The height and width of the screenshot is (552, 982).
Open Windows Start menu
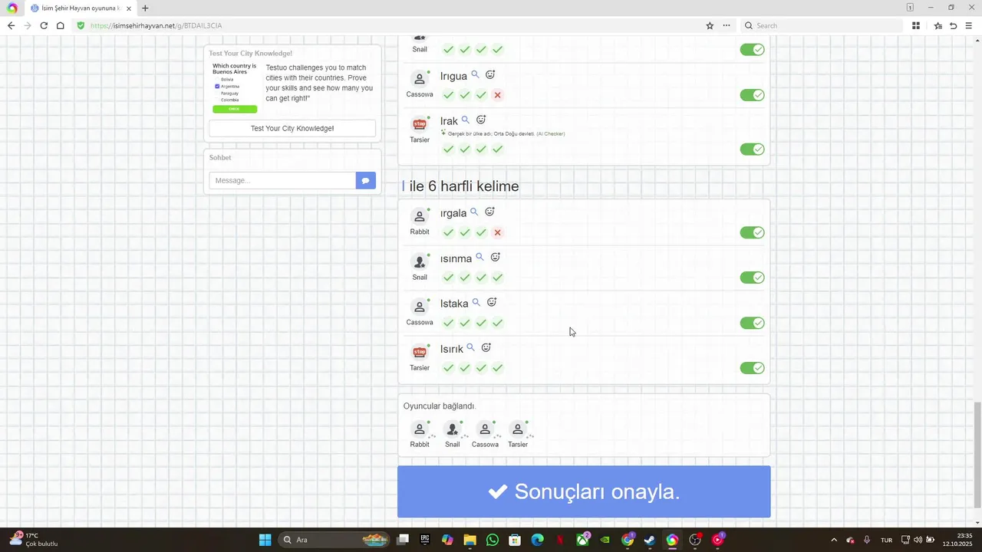click(x=265, y=540)
